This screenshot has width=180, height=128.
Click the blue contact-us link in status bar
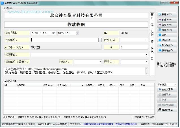tap(110, 124)
